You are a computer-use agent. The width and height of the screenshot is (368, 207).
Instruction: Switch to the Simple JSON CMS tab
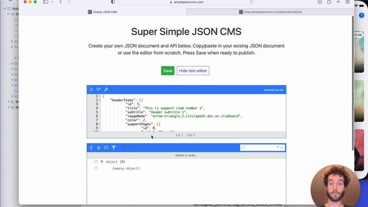click(x=102, y=11)
